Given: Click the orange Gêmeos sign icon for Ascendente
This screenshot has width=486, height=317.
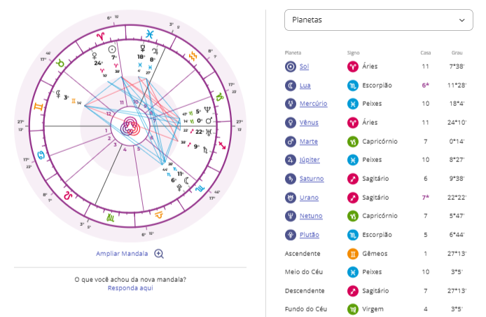Looking at the screenshot, I should tap(352, 252).
